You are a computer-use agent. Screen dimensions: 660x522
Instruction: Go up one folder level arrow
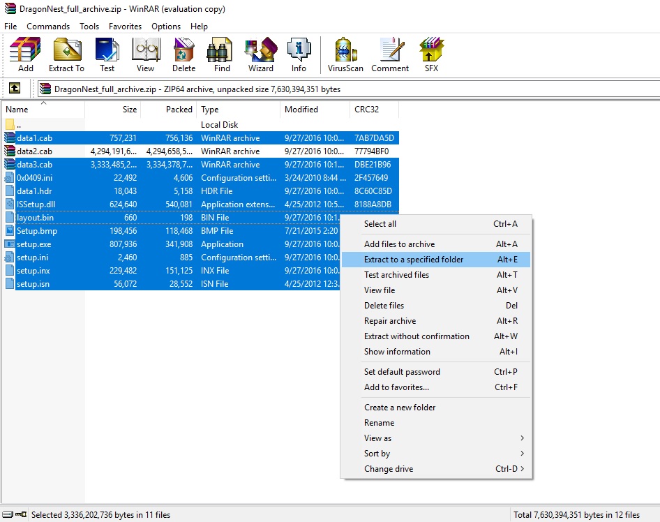coord(15,89)
